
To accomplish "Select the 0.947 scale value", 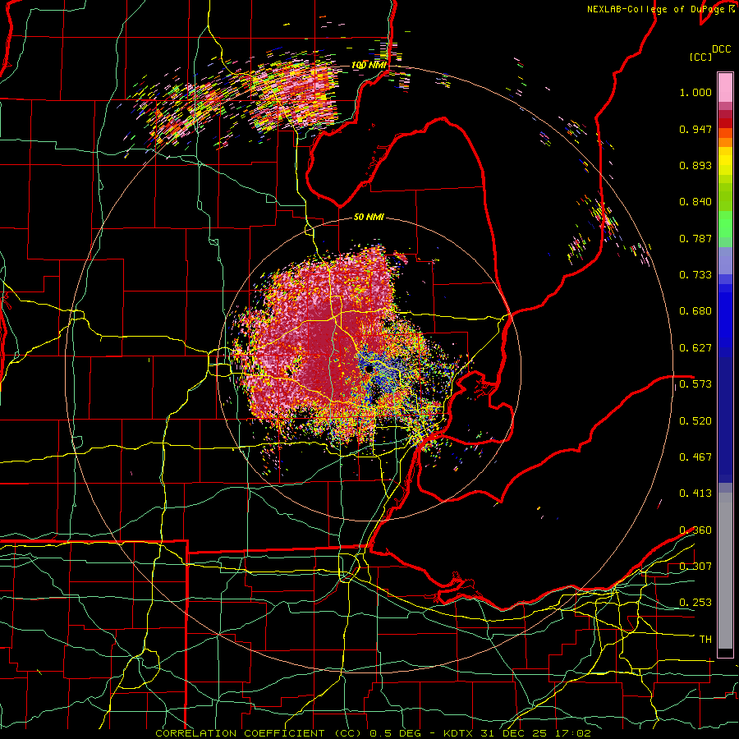I will tap(695, 129).
